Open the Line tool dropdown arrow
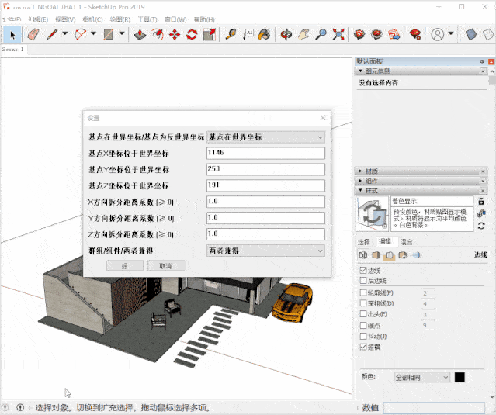Viewport: 496px width, 415px height. click(65, 33)
